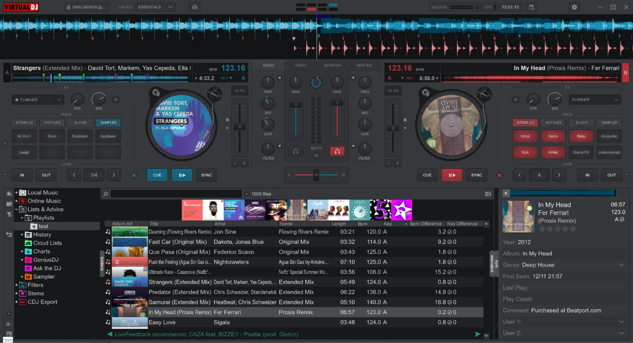Click the clock calendar icon in top bar
Screen dimensions: 633x343
coord(531,7)
